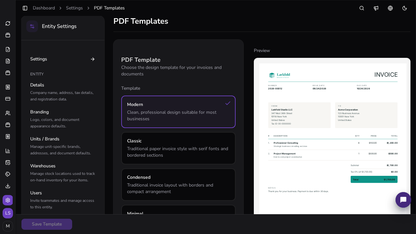The image size is (416, 234).
Task: Click the Save Template button
Action: click(47, 224)
